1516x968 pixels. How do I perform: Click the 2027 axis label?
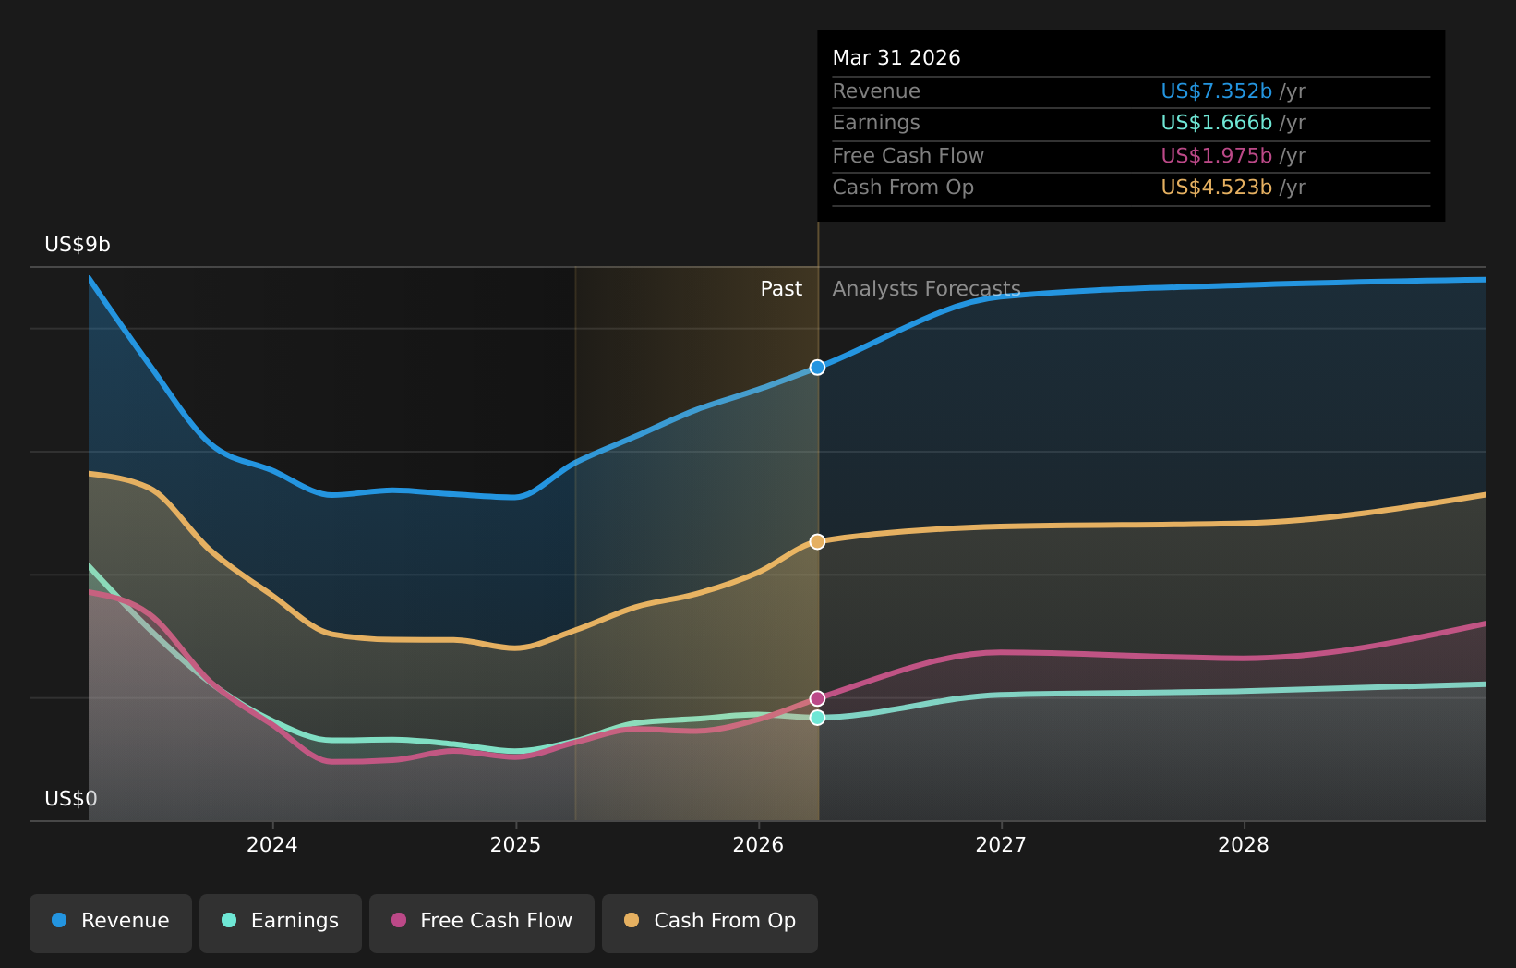1001,845
